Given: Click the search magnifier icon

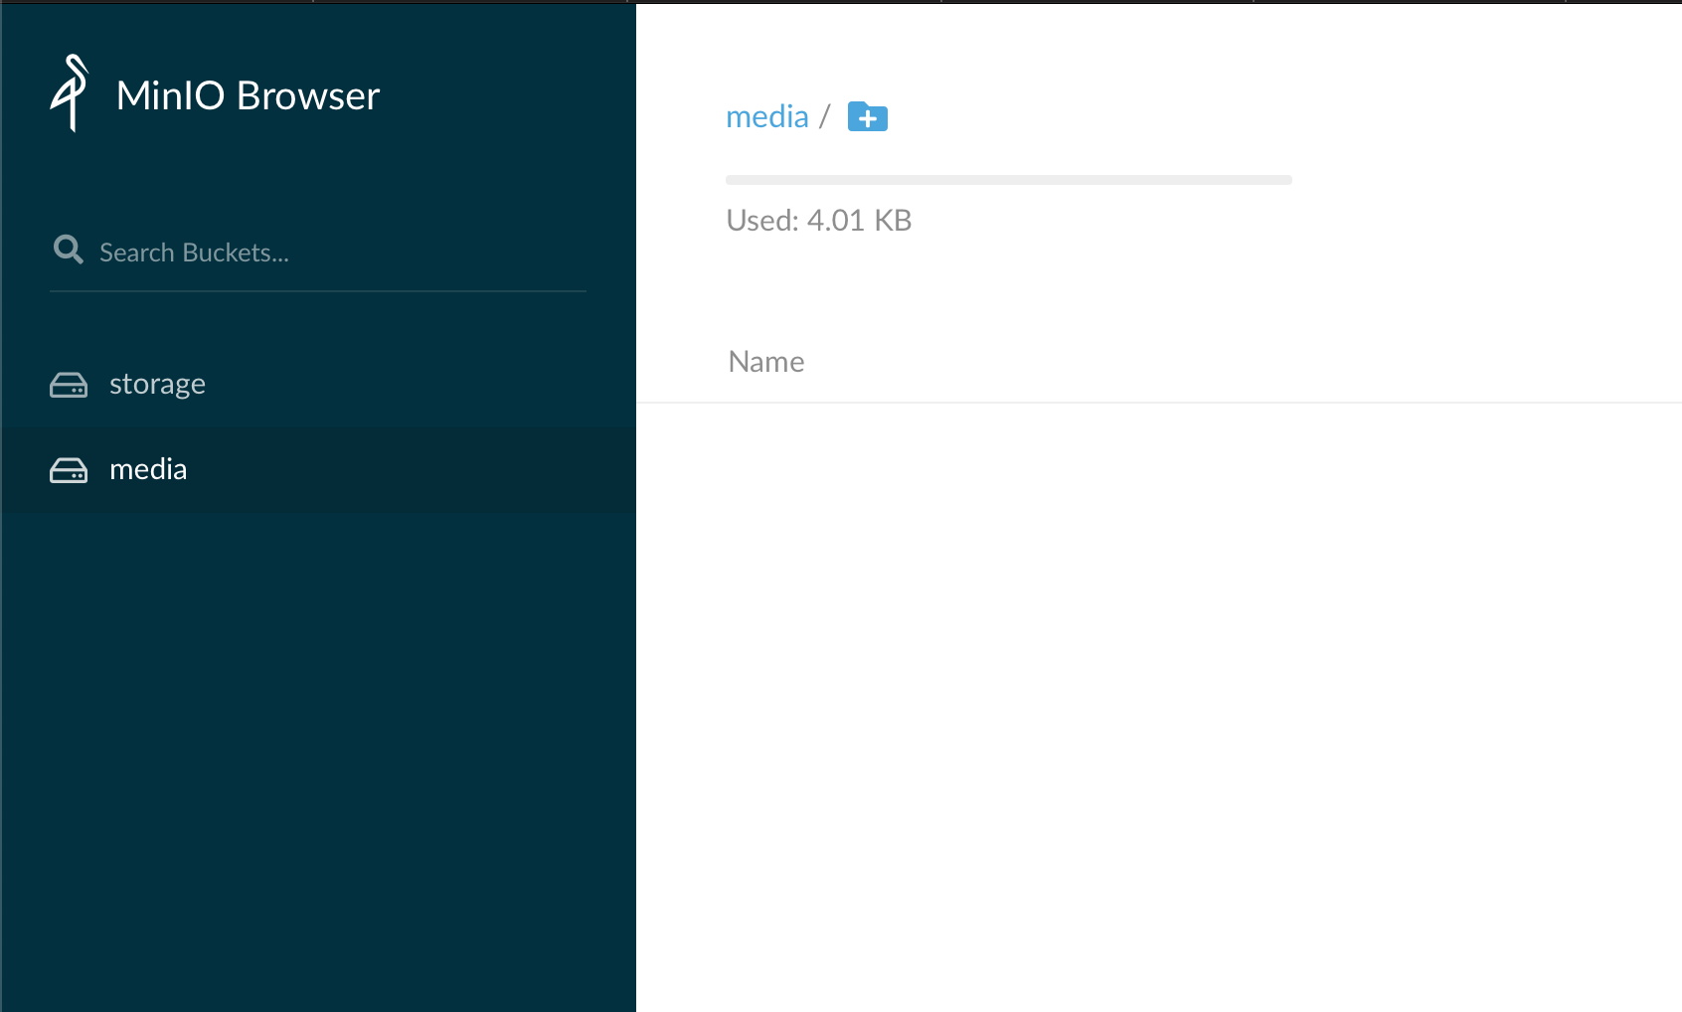Looking at the screenshot, I should [68, 250].
